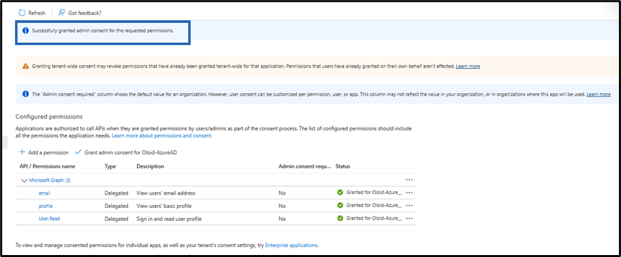
Task: Click info icon in success notification
Action: pos(26,31)
